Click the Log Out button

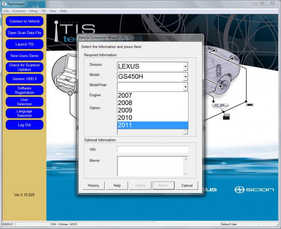[x=24, y=125]
